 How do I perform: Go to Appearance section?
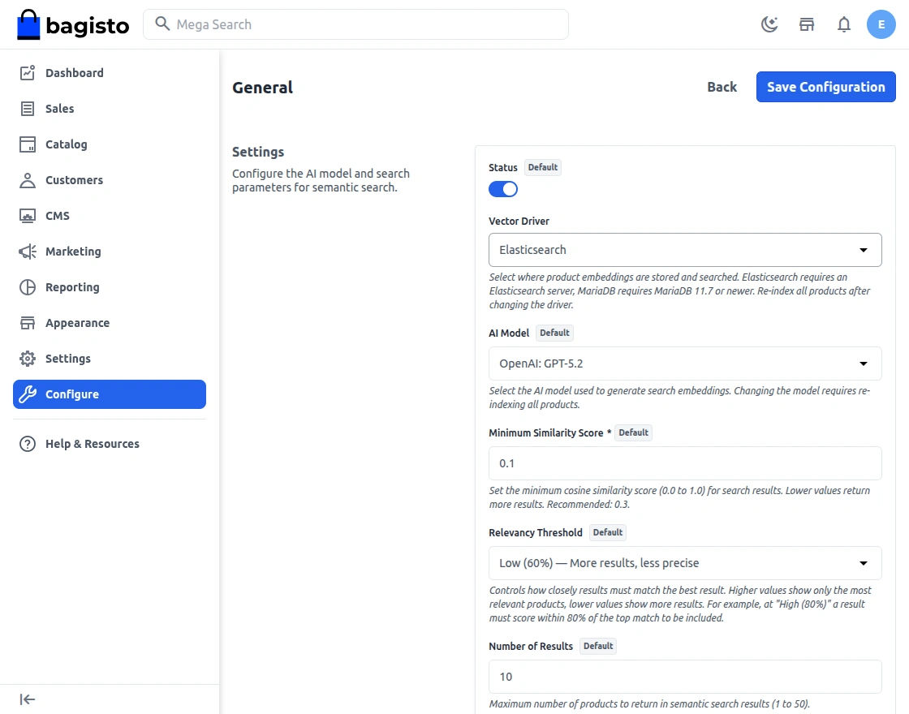coord(110,323)
